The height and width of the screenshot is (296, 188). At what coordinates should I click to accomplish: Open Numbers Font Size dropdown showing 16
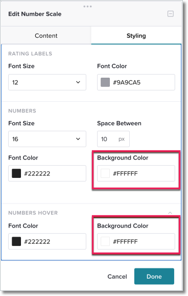click(47, 139)
